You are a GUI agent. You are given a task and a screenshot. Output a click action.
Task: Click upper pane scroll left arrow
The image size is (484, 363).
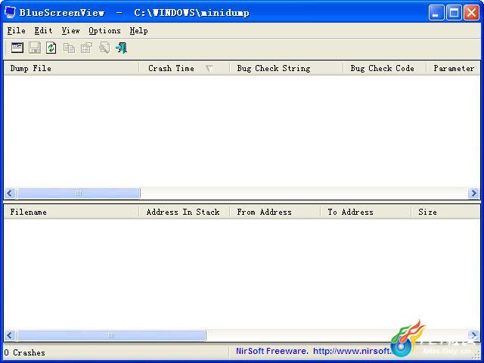pos(10,194)
